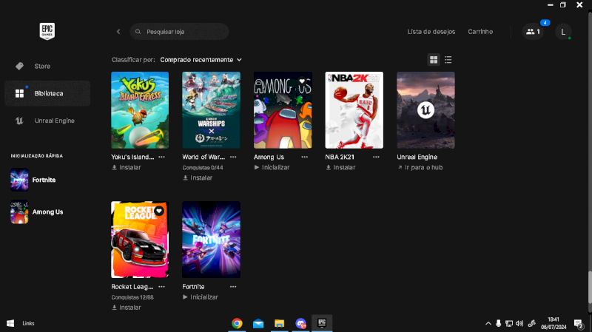Click the library vertical scrollbar
The width and height of the screenshot is (592, 332).
point(590,288)
